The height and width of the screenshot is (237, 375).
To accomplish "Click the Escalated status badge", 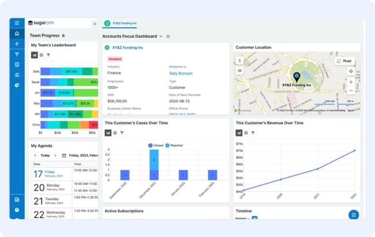I will click(x=115, y=59).
